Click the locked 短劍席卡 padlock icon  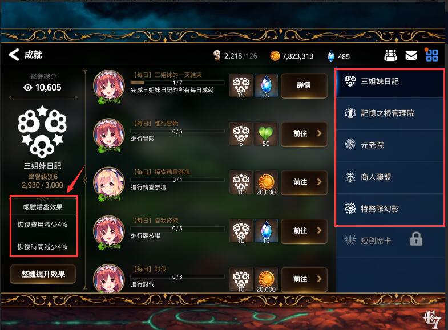point(416,239)
